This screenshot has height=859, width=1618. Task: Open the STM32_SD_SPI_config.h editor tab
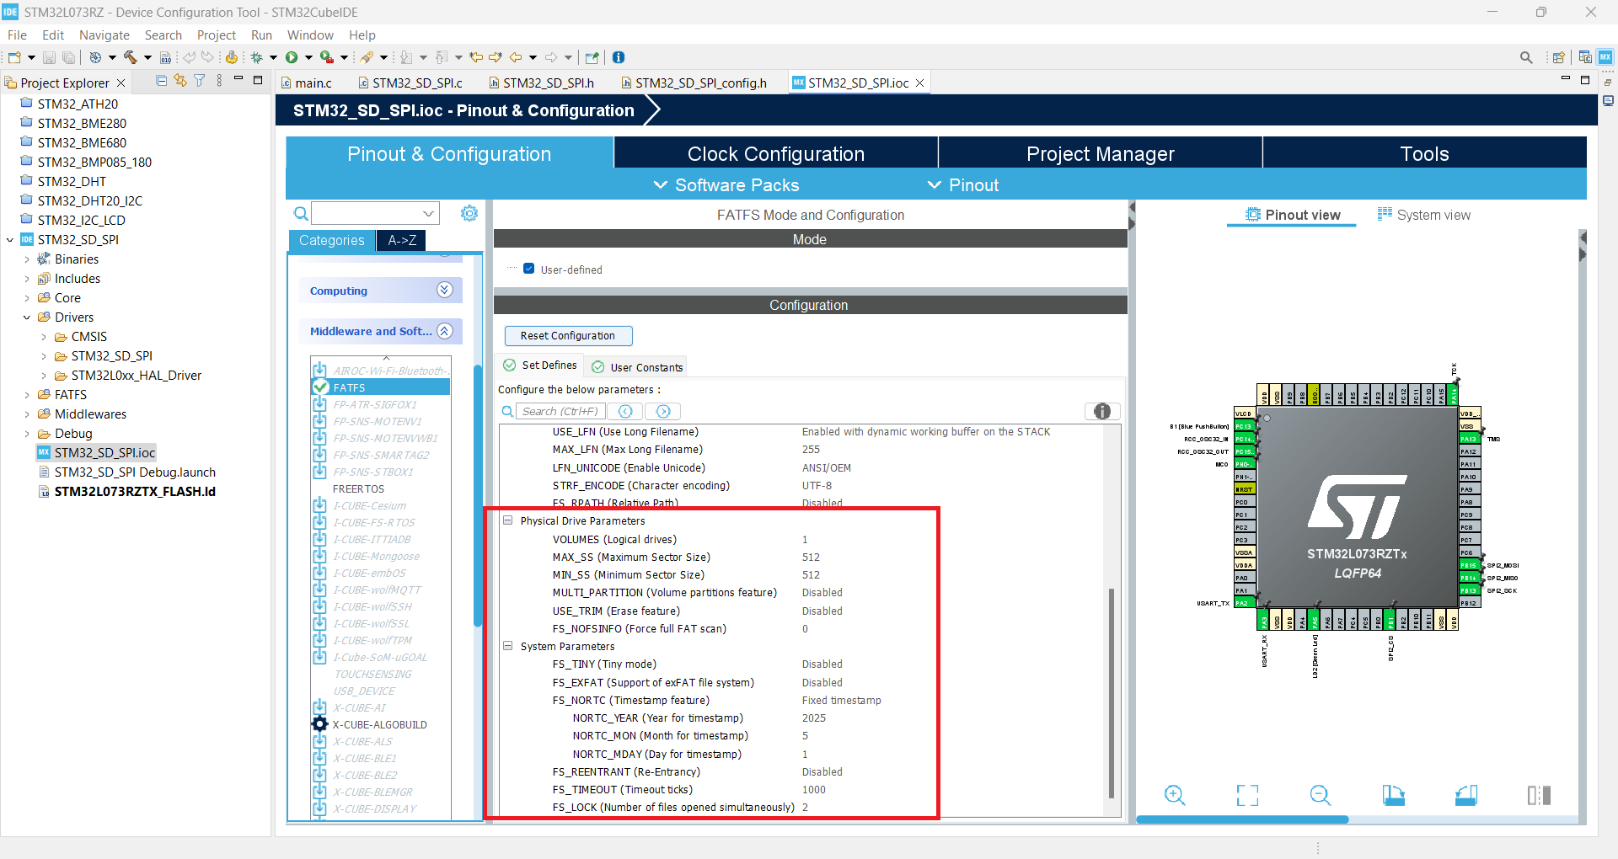coord(694,83)
